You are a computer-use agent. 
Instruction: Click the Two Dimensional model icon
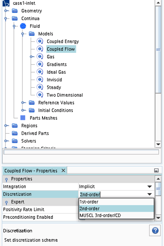(x=40, y=95)
